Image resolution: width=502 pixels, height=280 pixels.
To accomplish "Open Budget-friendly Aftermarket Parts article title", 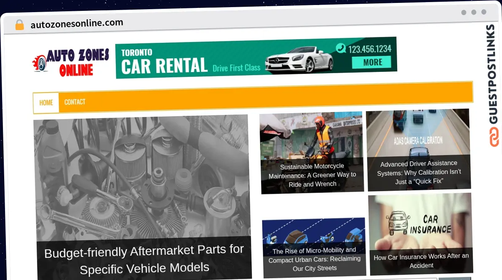I will click(144, 259).
